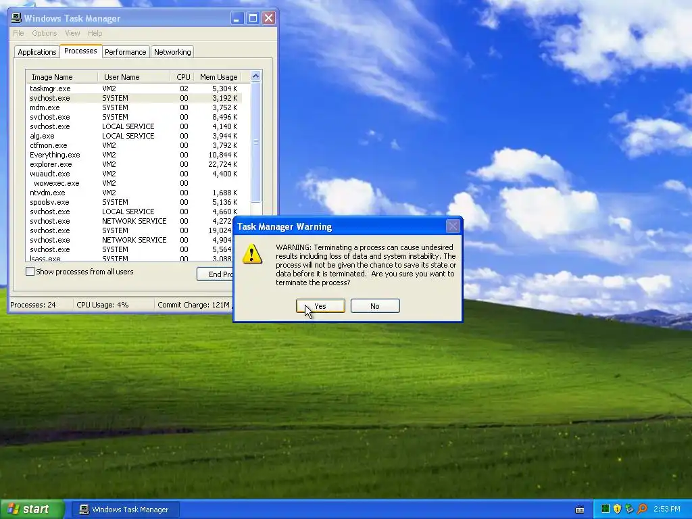Image resolution: width=692 pixels, height=519 pixels.
Task: Open the Everything search tray icon
Action: pyautogui.click(x=642, y=509)
